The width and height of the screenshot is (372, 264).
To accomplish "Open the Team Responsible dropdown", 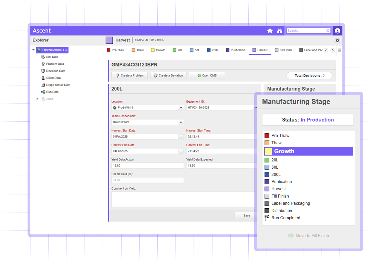I will click(x=147, y=122).
